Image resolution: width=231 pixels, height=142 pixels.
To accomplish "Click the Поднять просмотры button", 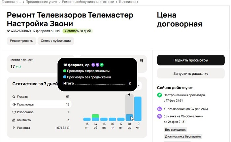I will (191, 60).
